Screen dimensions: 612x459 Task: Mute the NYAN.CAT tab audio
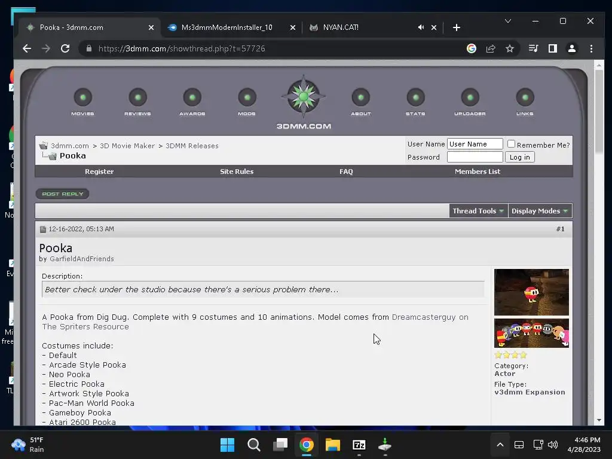[421, 27]
